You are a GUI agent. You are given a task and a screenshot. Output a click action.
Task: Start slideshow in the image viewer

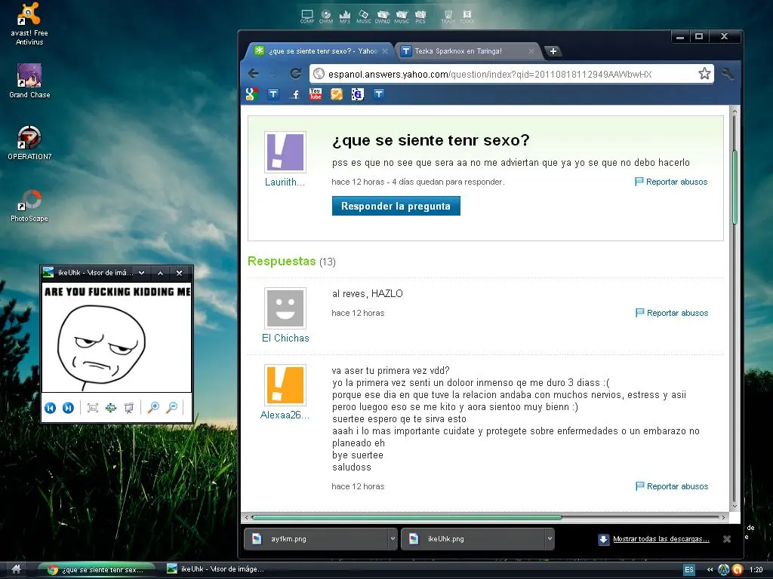coord(129,408)
